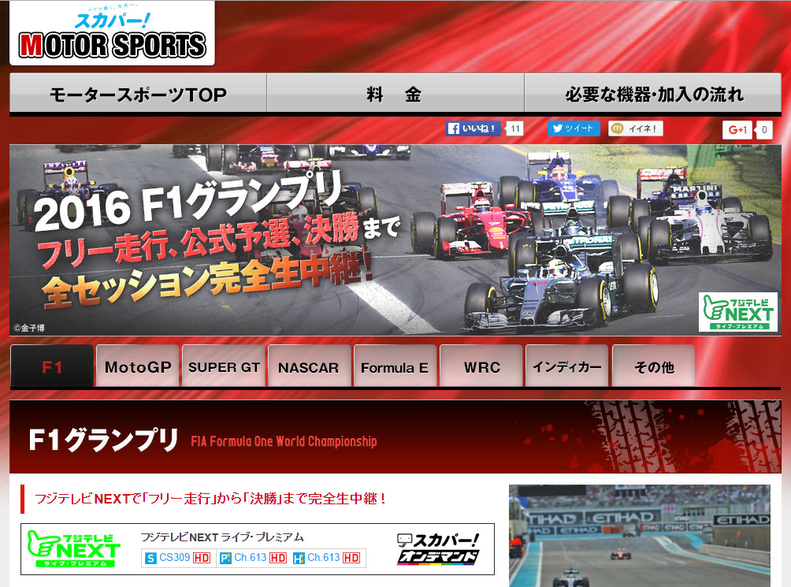Click the F1グランプリ section heading
This screenshot has height=587, width=791.
103,440
